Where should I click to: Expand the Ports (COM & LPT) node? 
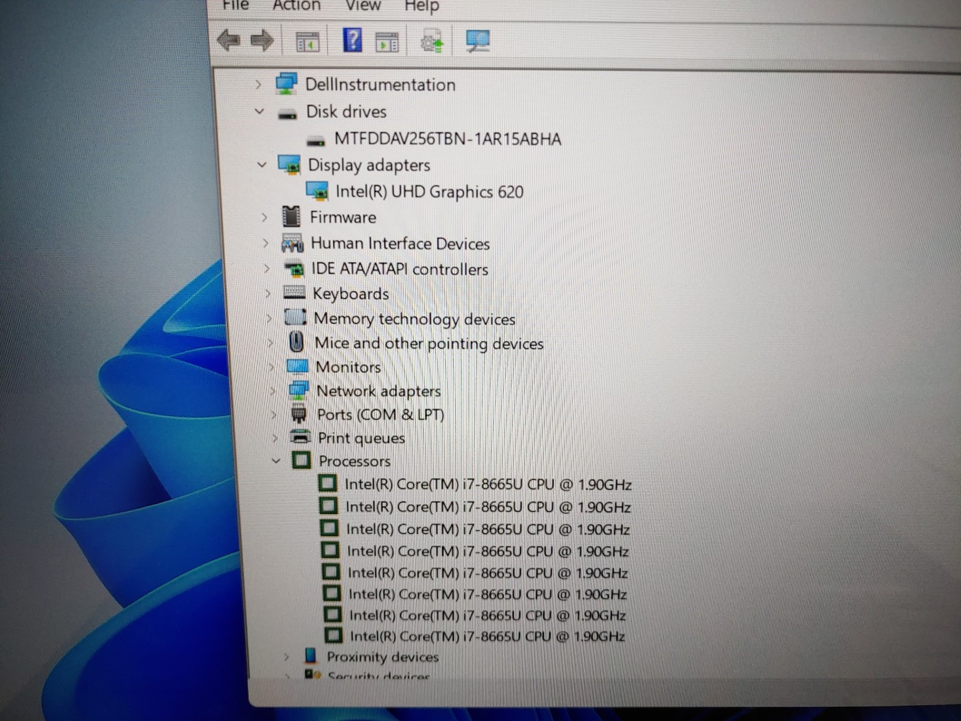pos(274,415)
